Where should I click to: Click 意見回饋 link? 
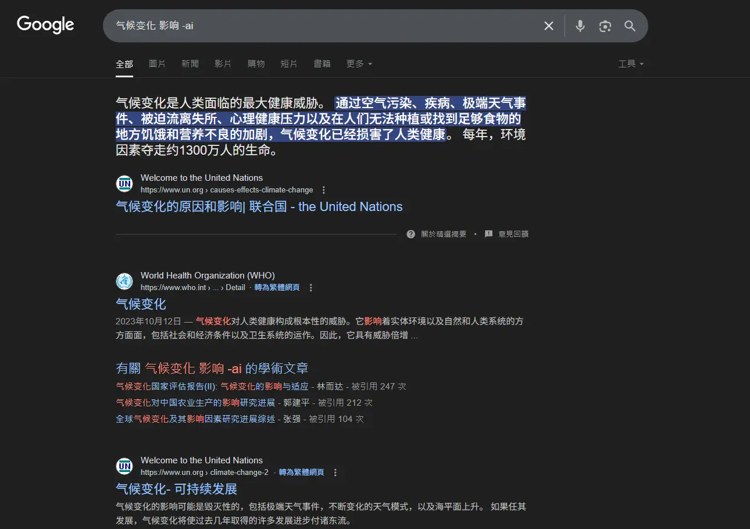513,234
